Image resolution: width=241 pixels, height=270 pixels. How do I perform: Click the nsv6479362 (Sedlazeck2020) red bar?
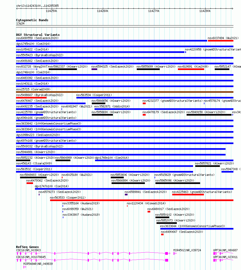point(30,183)
